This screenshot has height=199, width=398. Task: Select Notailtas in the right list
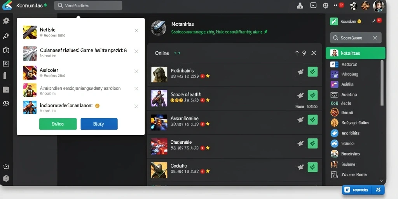(x=355, y=53)
